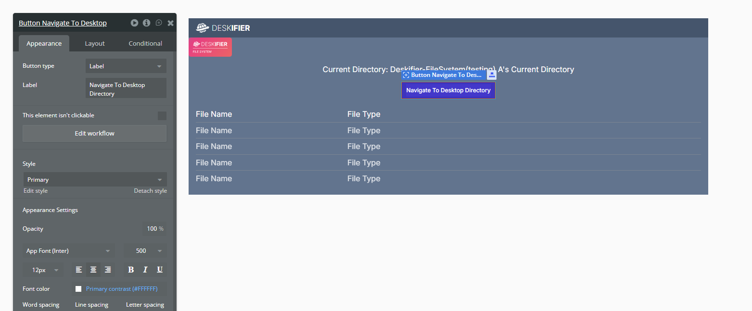Check "This element isn't clickable" box
The width and height of the screenshot is (752, 311).
(x=162, y=116)
